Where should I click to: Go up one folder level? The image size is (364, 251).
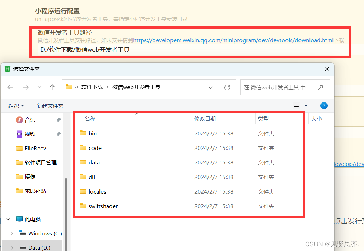pyautogui.click(x=52, y=87)
